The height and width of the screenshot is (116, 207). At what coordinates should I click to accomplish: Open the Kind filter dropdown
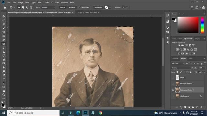click(178, 64)
